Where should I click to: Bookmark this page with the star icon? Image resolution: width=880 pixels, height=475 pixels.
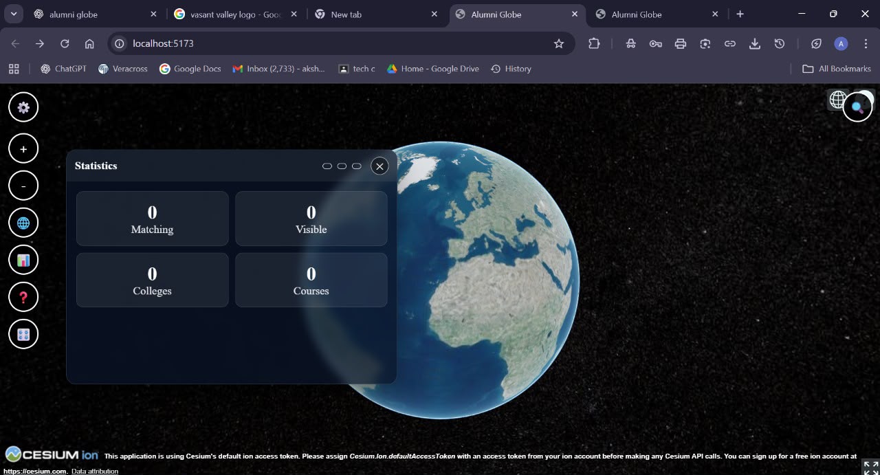coord(559,43)
